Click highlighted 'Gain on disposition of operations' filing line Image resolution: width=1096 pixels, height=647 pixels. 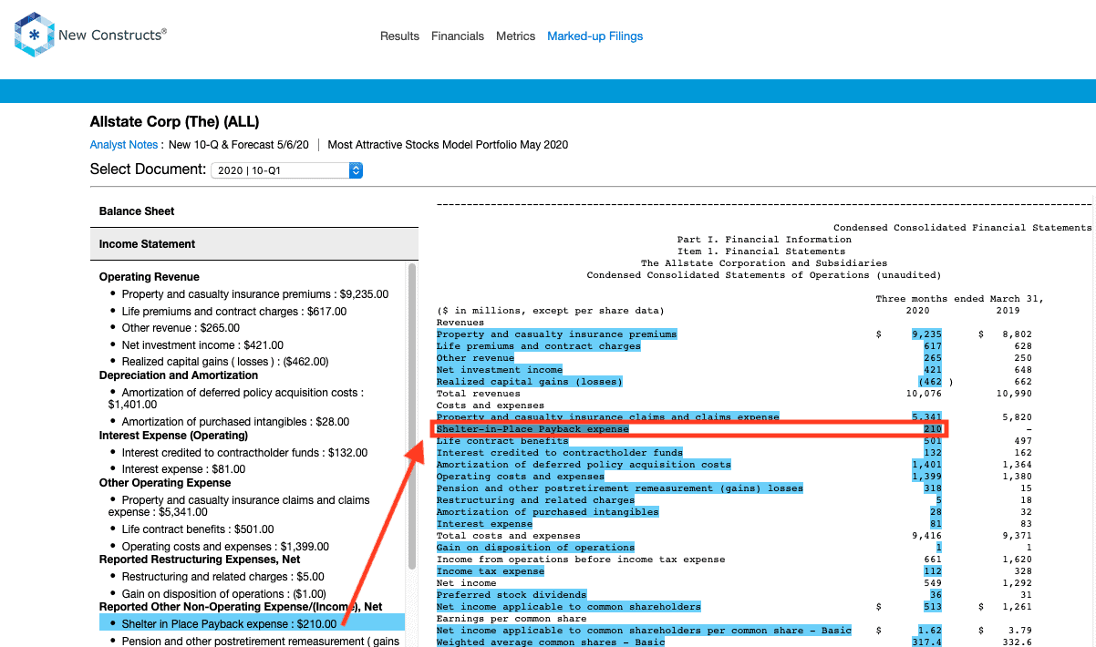pyautogui.click(x=535, y=548)
